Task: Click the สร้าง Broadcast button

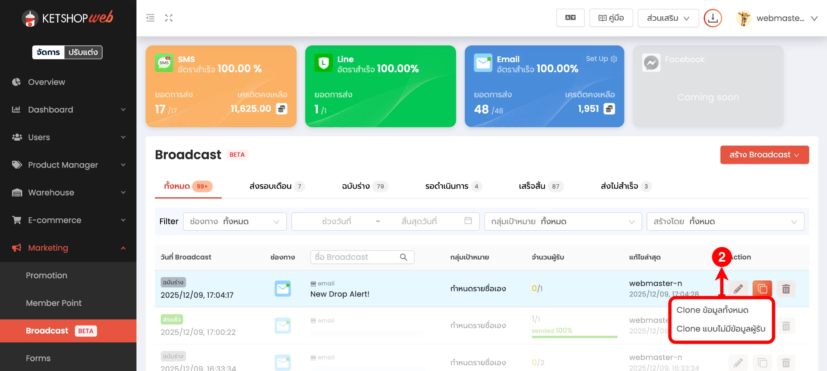Action: (764, 155)
